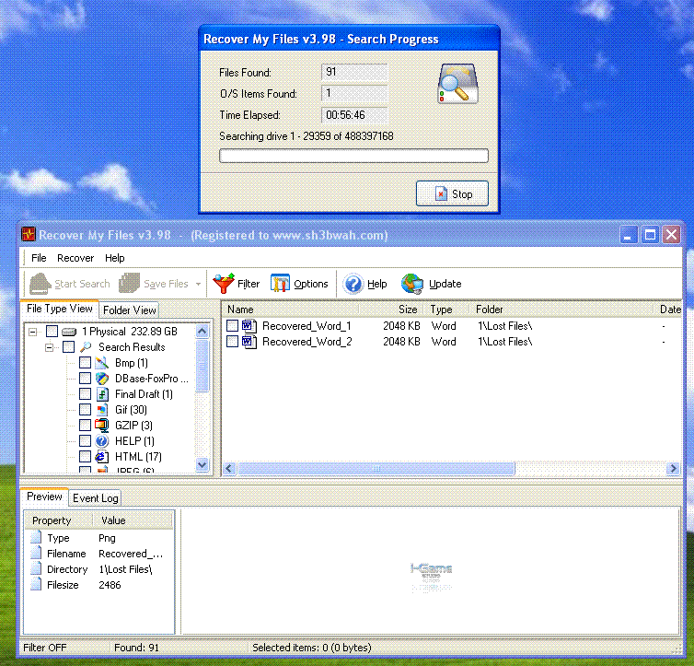The width and height of the screenshot is (694, 666).
Task: Open the File menu
Action: pos(39,258)
